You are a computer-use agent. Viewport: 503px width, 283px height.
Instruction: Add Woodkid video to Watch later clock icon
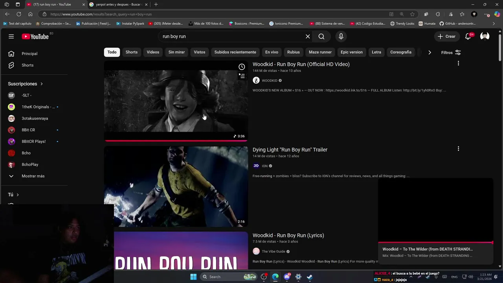pyautogui.click(x=242, y=67)
